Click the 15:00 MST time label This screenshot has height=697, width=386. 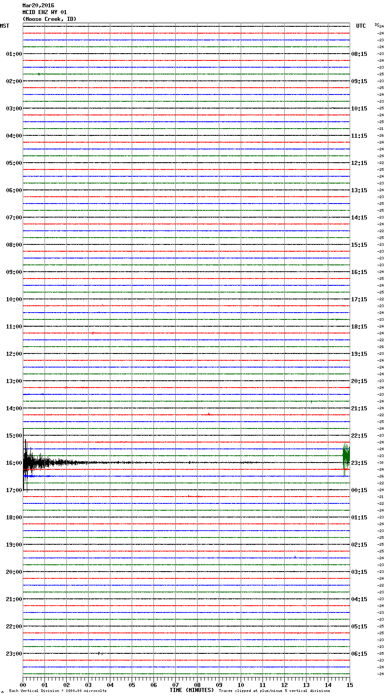(x=14, y=436)
